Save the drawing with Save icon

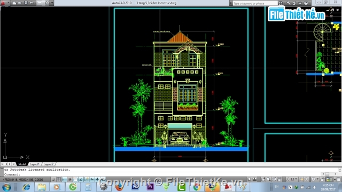point(26,3)
